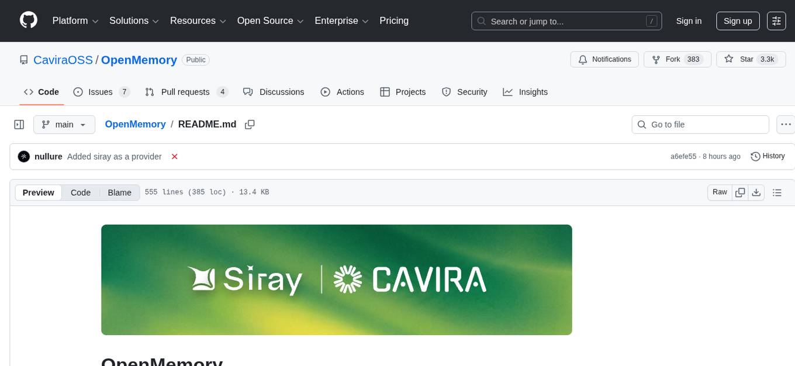The width and height of the screenshot is (795, 366).
Task: Click the GitHub logo icon
Action: click(29, 20)
